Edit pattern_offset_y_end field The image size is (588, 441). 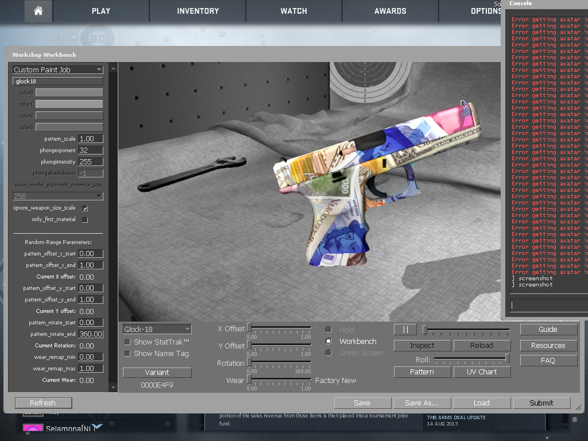[90, 300]
